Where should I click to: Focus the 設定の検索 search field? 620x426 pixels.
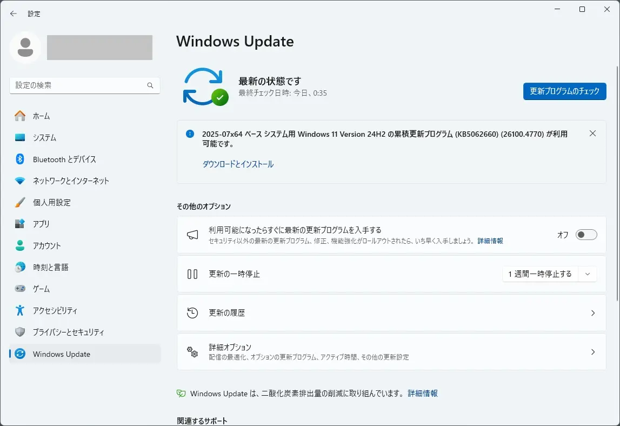(x=85, y=85)
